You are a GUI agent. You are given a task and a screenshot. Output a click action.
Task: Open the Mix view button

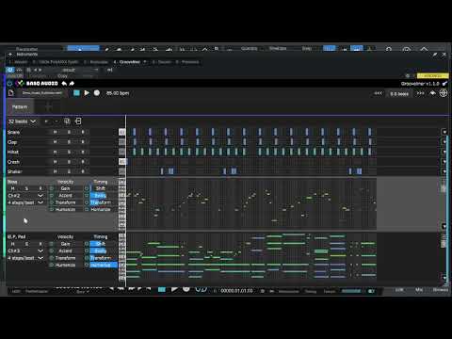[419, 290]
